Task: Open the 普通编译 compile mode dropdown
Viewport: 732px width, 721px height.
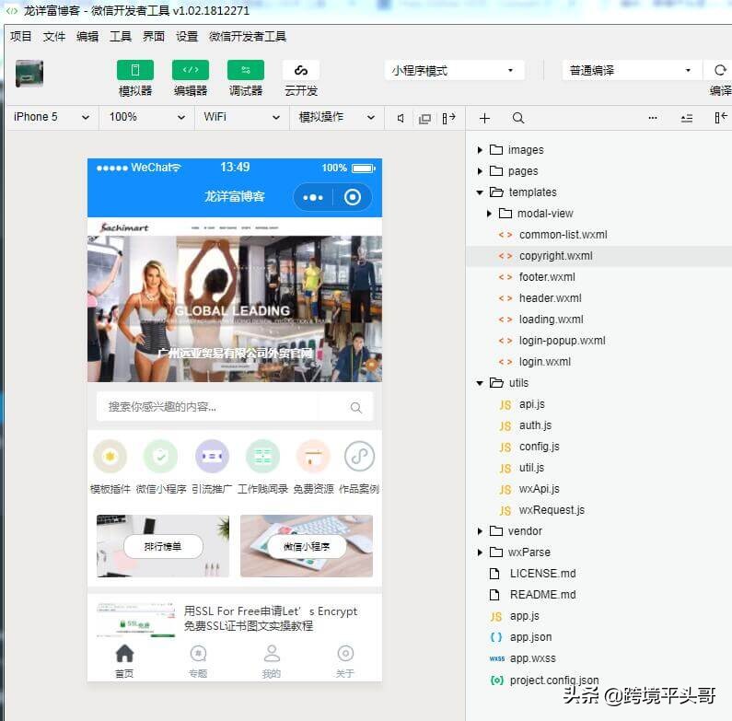Action: pyautogui.click(x=632, y=71)
